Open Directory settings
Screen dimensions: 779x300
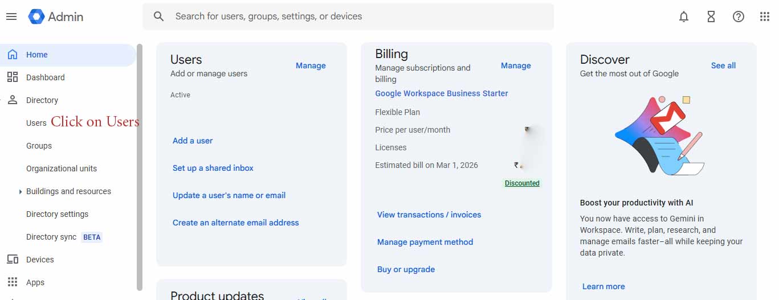point(57,214)
